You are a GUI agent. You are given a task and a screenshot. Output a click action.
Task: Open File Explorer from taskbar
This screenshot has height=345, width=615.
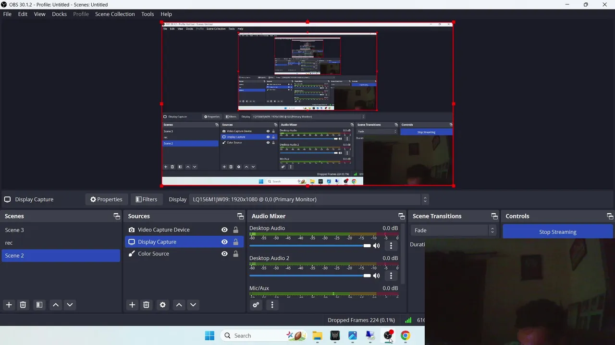pyautogui.click(x=317, y=335)
